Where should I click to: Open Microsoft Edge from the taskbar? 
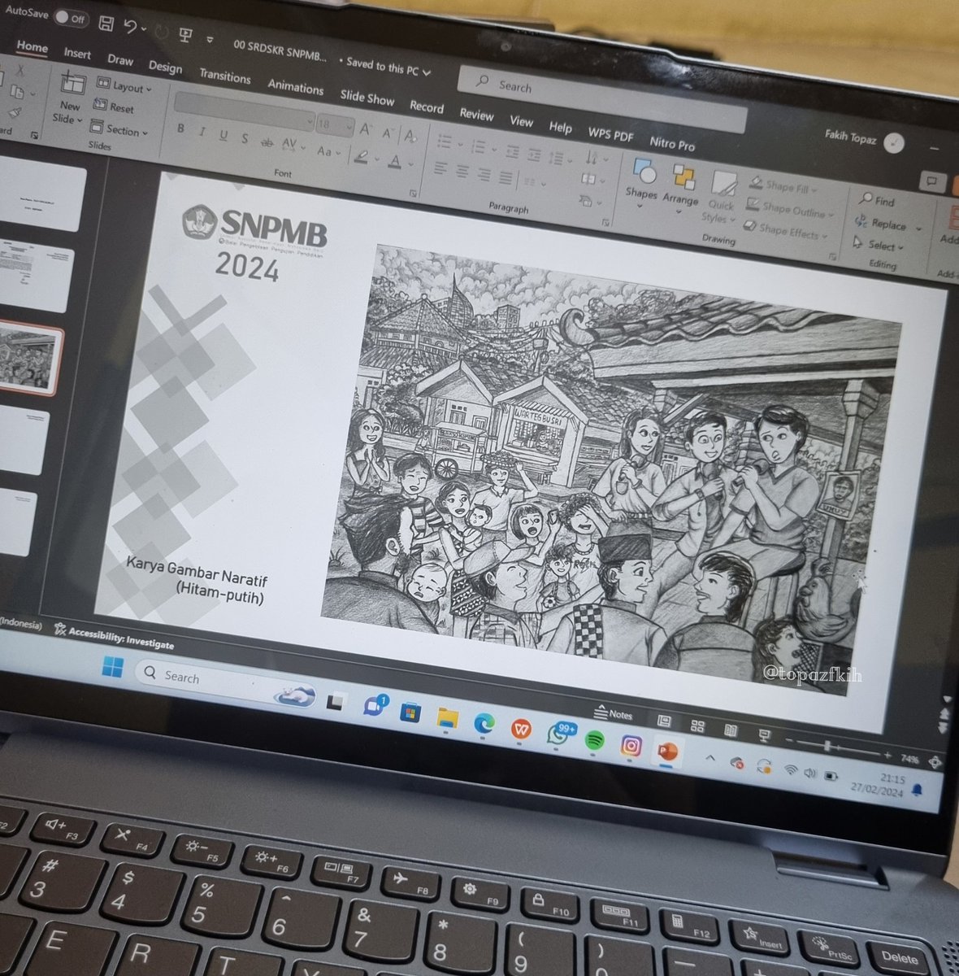(x=484, y=723)
